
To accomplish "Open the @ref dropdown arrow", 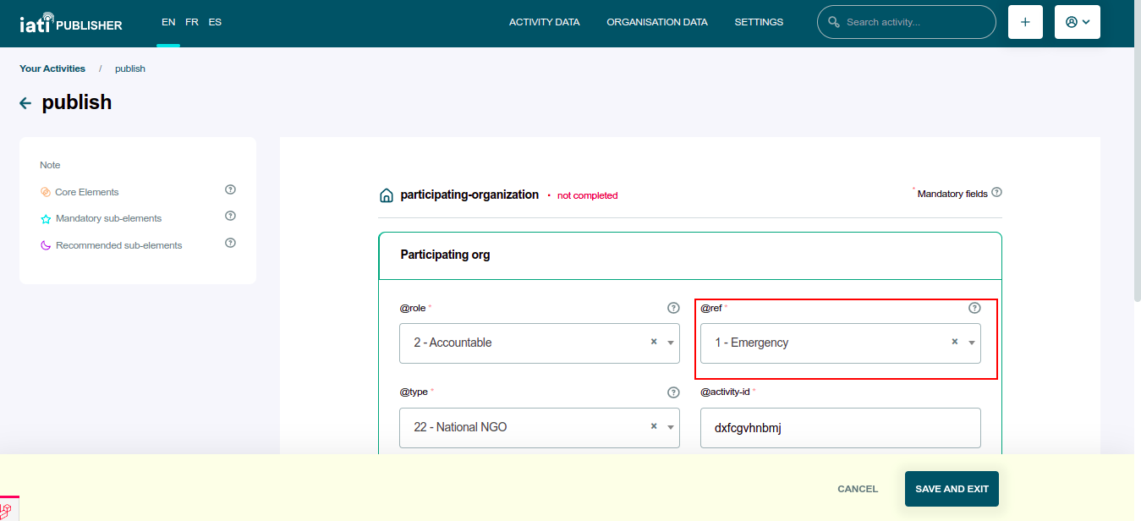I will [x=971, y=343].
